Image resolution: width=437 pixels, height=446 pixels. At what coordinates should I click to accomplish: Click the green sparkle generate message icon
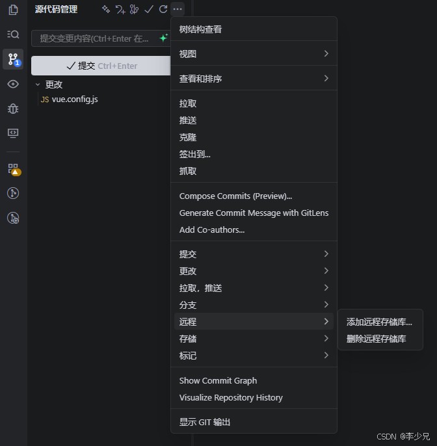pyautogui.click(x=164, y=38)
